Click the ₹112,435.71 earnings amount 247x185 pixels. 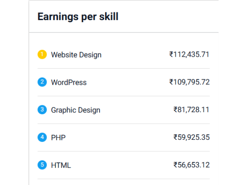point(190,54)
